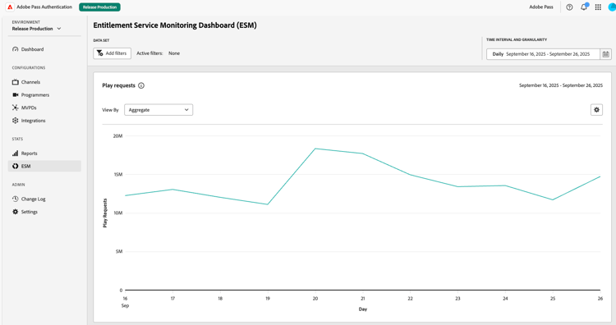Image resolution: width=616 pixels, height=325 pixels.
Task: Click the 10M y-axis label
Action: click(x=118, y=213)
